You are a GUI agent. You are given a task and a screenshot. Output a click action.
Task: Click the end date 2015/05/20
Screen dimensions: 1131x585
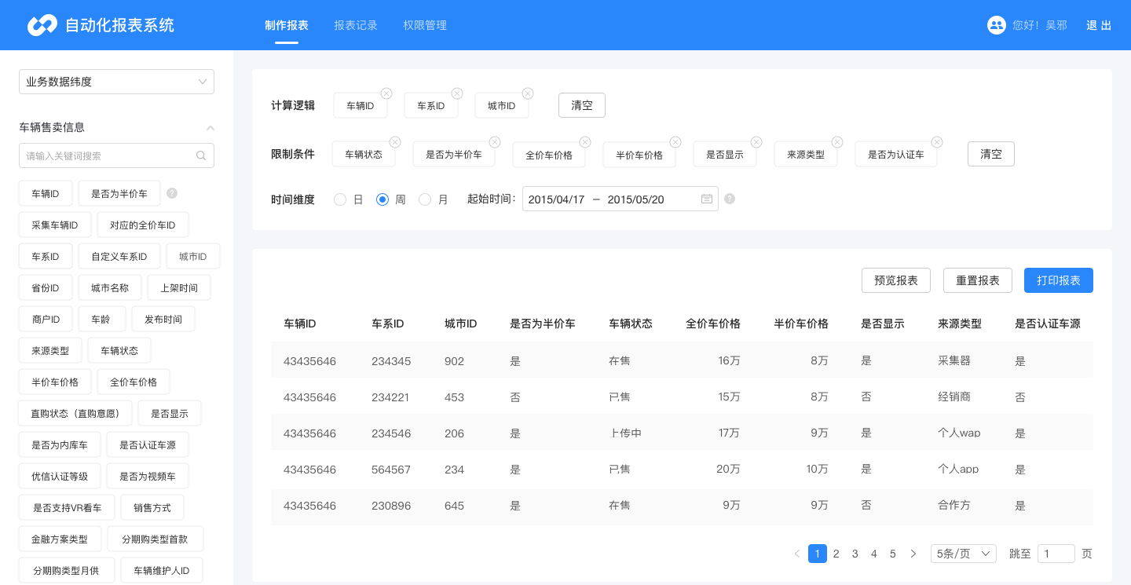pos(636,199)
